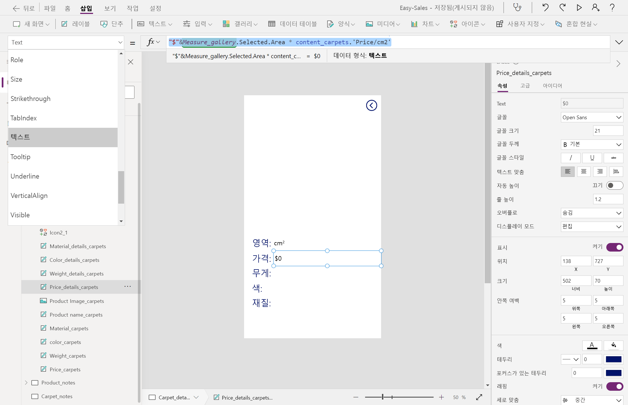Select VerticalAlign from property list
This screenshot has height=405, width=628.
point(29,196)
